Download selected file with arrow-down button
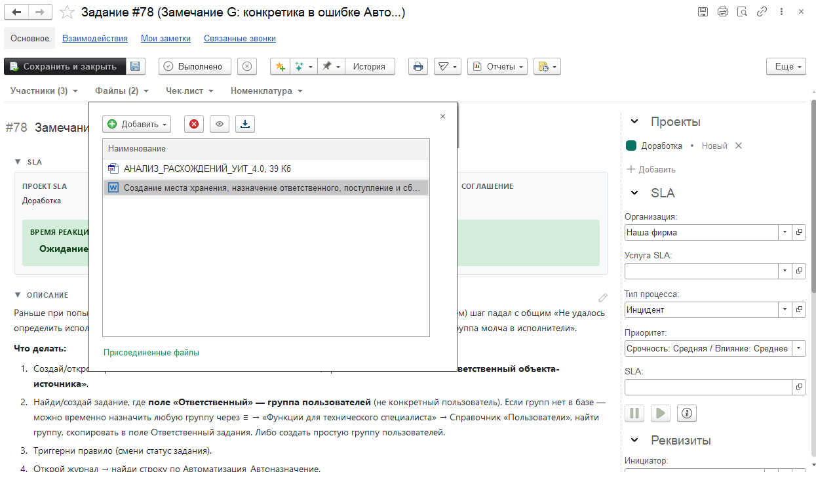This screenshot has height=478, width=816. tap(245, 124)
